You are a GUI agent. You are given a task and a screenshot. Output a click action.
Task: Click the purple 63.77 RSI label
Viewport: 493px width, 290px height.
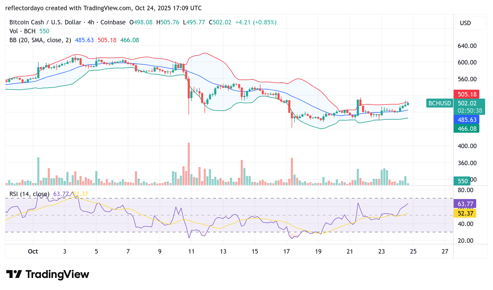tap(465, 204)
